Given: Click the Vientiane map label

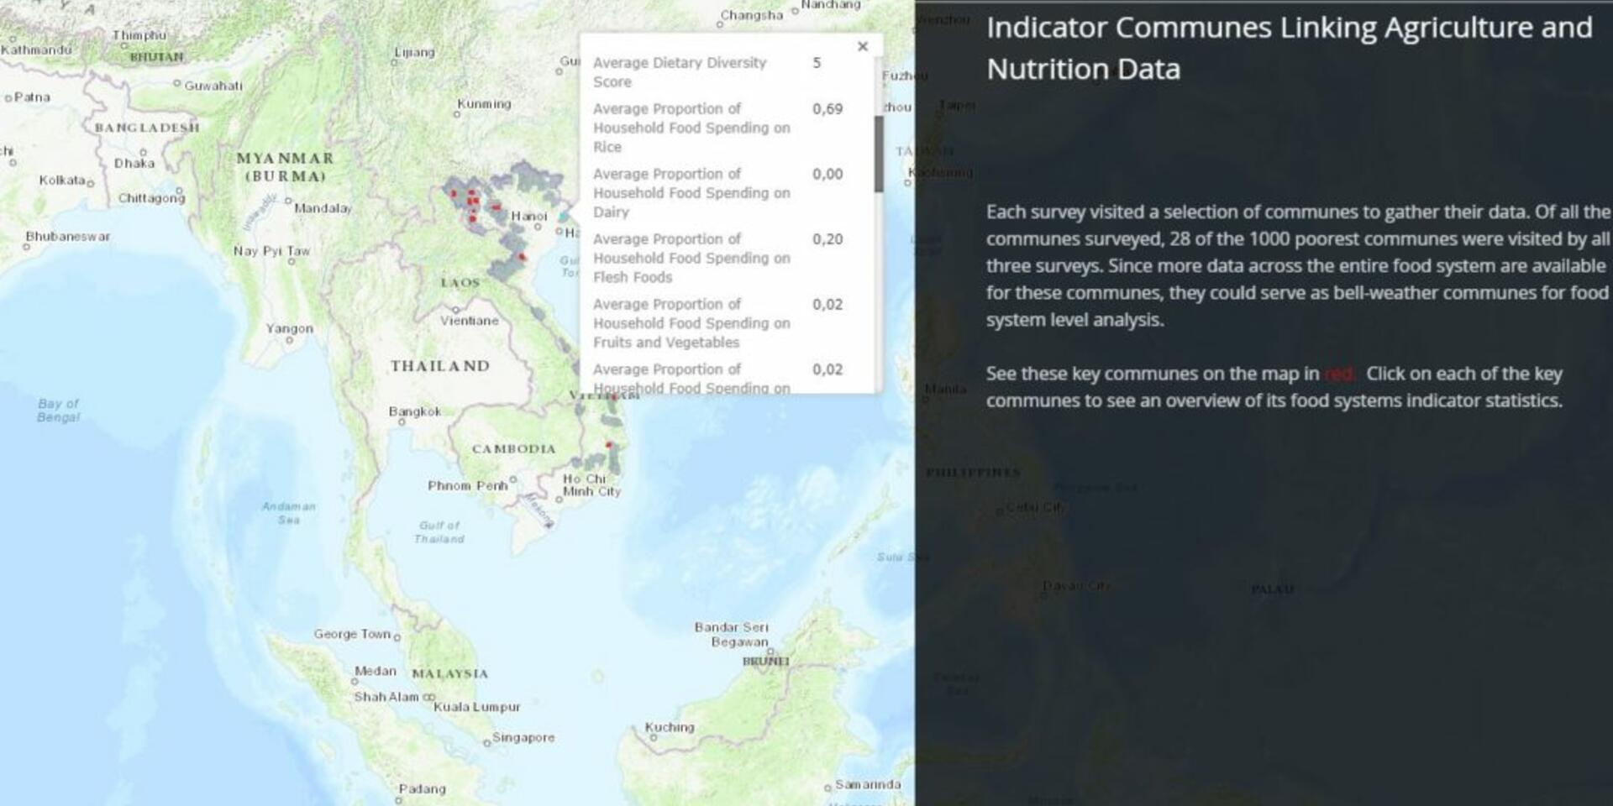Looking at the screenshot, I should pyautogui.click(x=470, y=321).
